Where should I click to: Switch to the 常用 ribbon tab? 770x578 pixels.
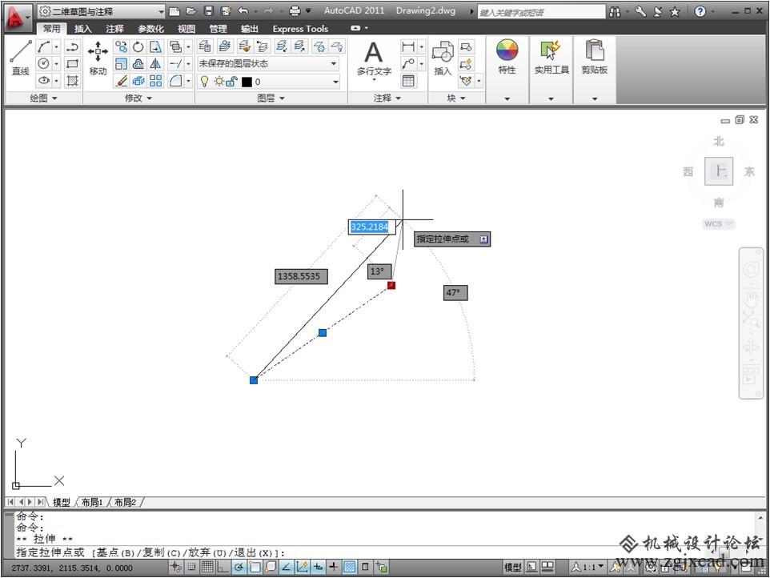[x=51, y=29]
